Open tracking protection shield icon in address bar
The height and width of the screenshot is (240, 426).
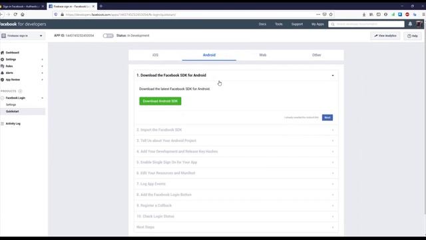pyautogui.click(x=56, y=15)
